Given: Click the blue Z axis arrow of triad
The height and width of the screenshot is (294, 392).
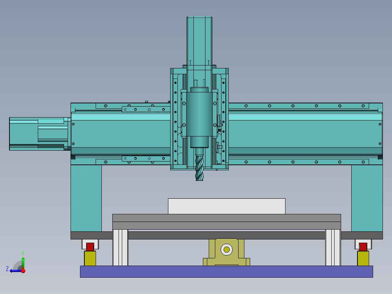Looking at the screenshot, I should (x=16, y=271).
